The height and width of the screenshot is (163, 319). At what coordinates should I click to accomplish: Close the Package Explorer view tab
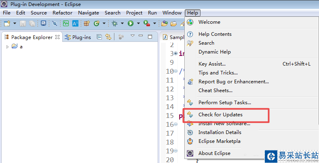tap(57, 37)
